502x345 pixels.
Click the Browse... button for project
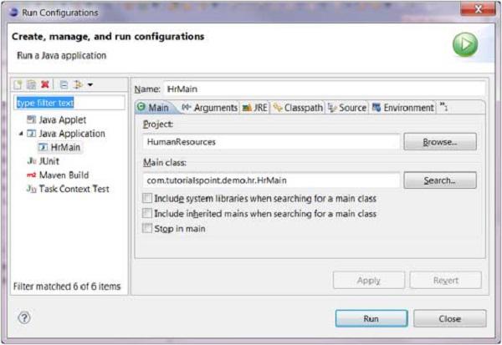tap(440, 142)
